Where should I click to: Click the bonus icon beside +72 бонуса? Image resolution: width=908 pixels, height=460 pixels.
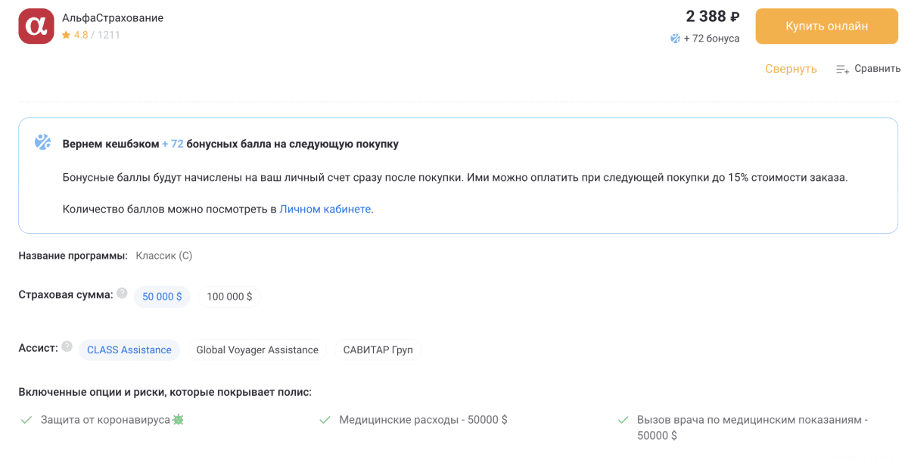(675, 39)
